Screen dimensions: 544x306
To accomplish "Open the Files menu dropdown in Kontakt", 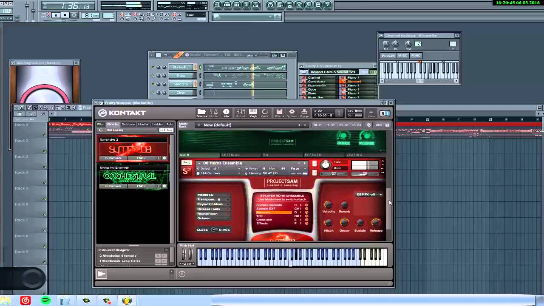I will tap(279, 113).
